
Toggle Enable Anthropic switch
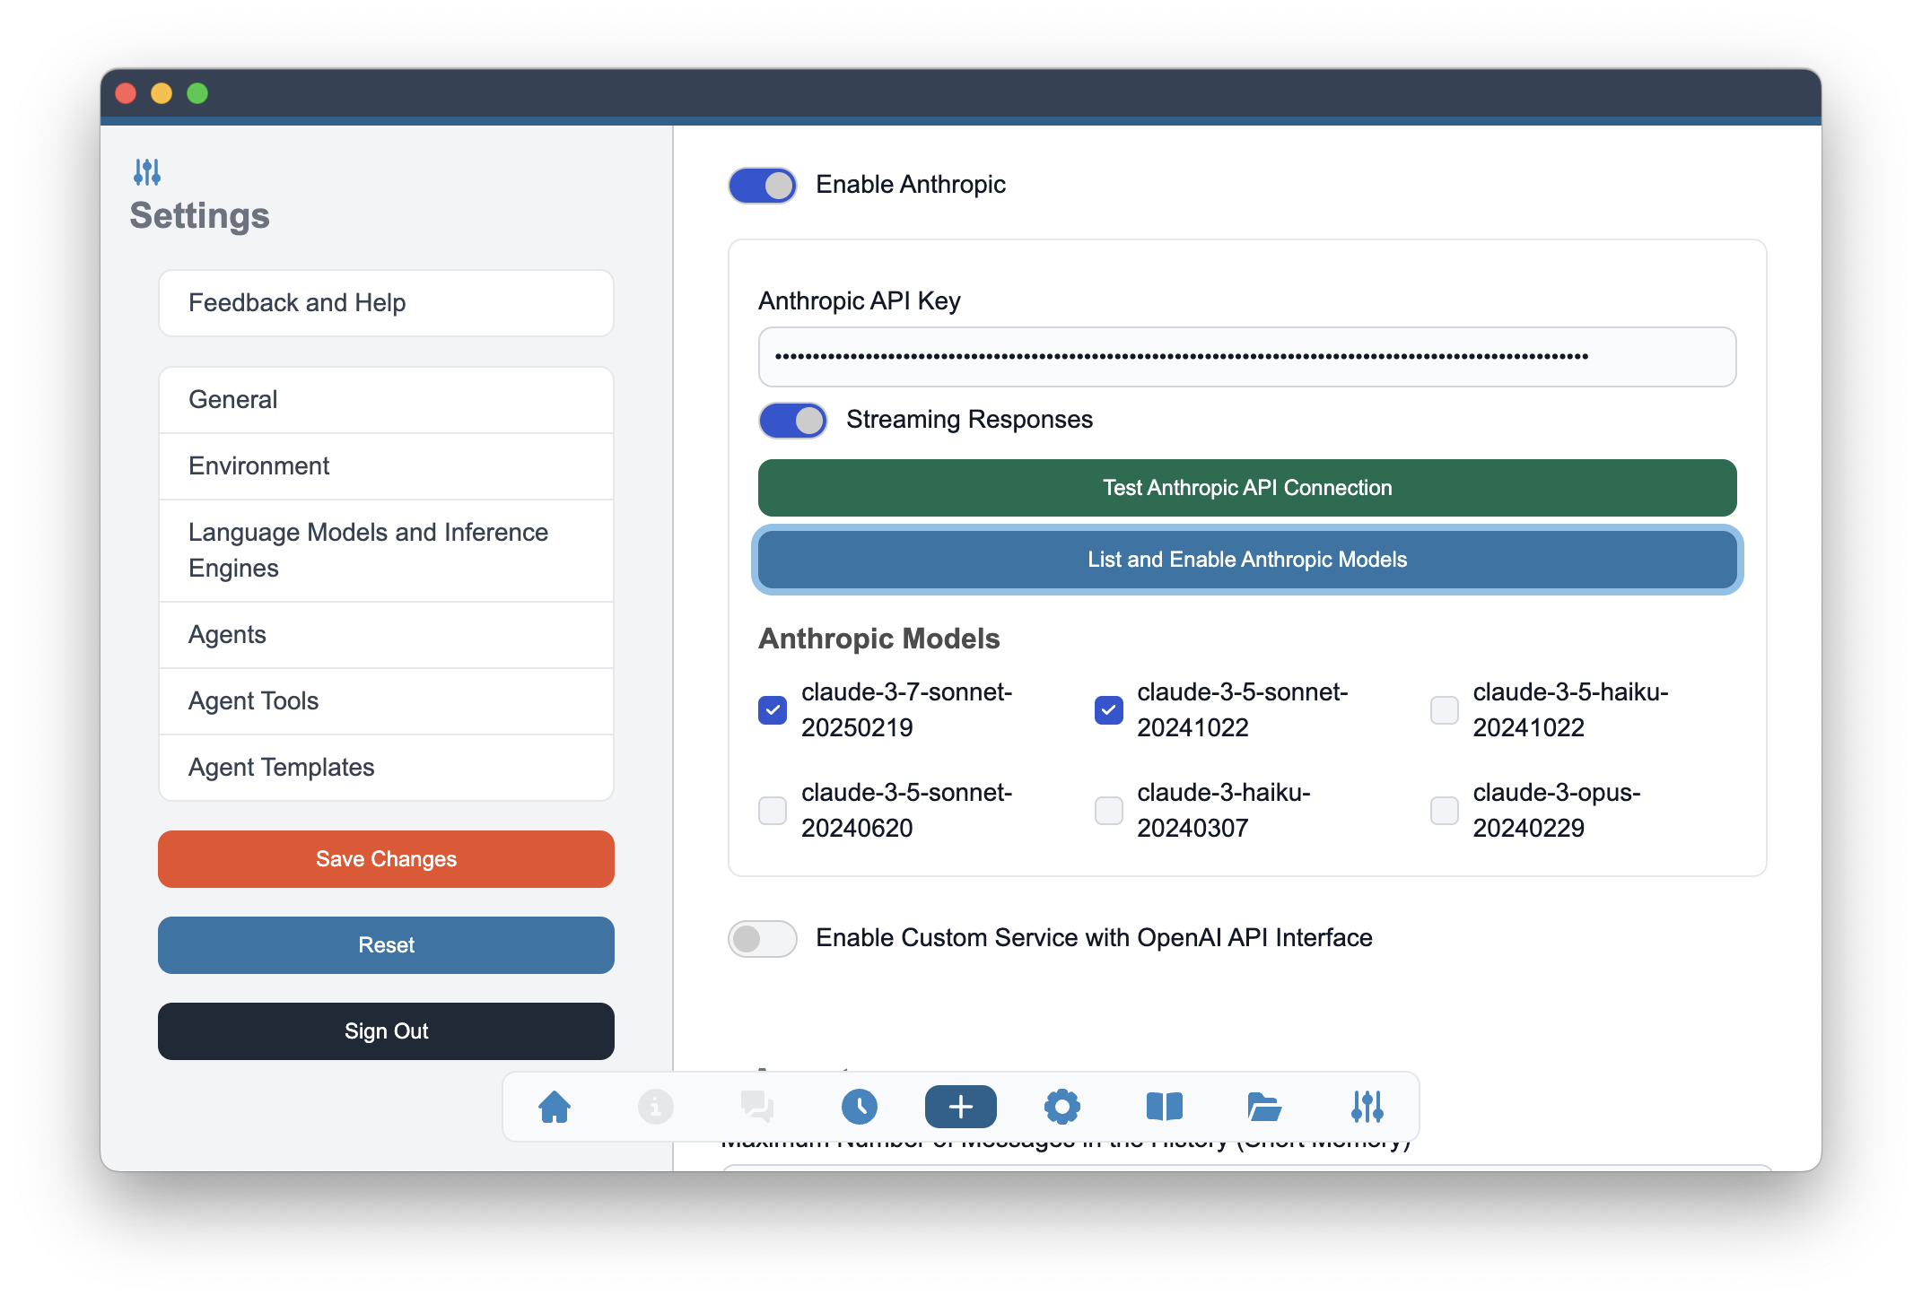[763, 186]
